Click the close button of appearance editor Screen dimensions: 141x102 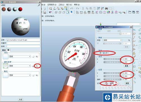(21, 99)
